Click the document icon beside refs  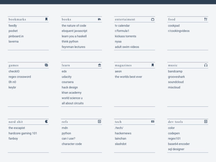coord(99,122)
